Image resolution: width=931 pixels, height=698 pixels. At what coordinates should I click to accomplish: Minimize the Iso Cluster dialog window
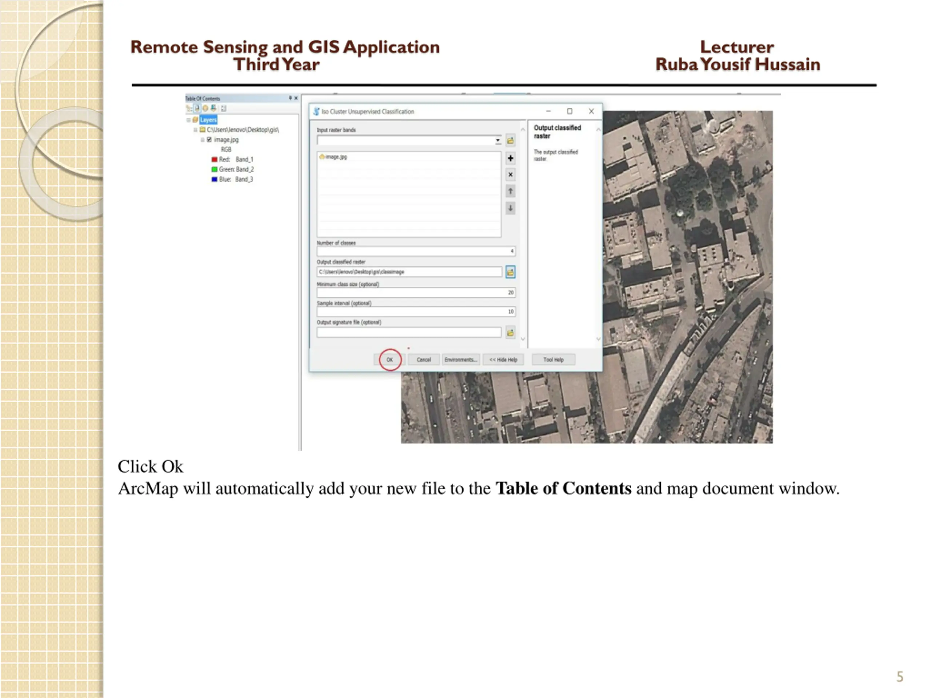tap(548, 112)
